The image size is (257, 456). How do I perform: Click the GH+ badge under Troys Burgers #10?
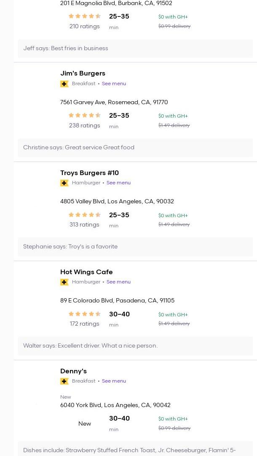click(x=64, y=183)
